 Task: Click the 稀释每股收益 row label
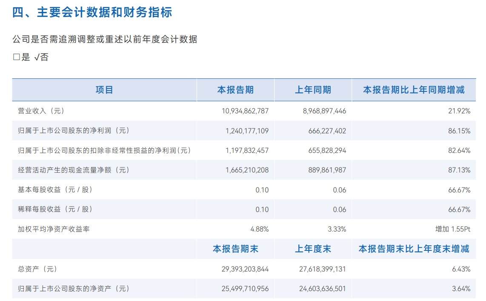click(55, 210)
